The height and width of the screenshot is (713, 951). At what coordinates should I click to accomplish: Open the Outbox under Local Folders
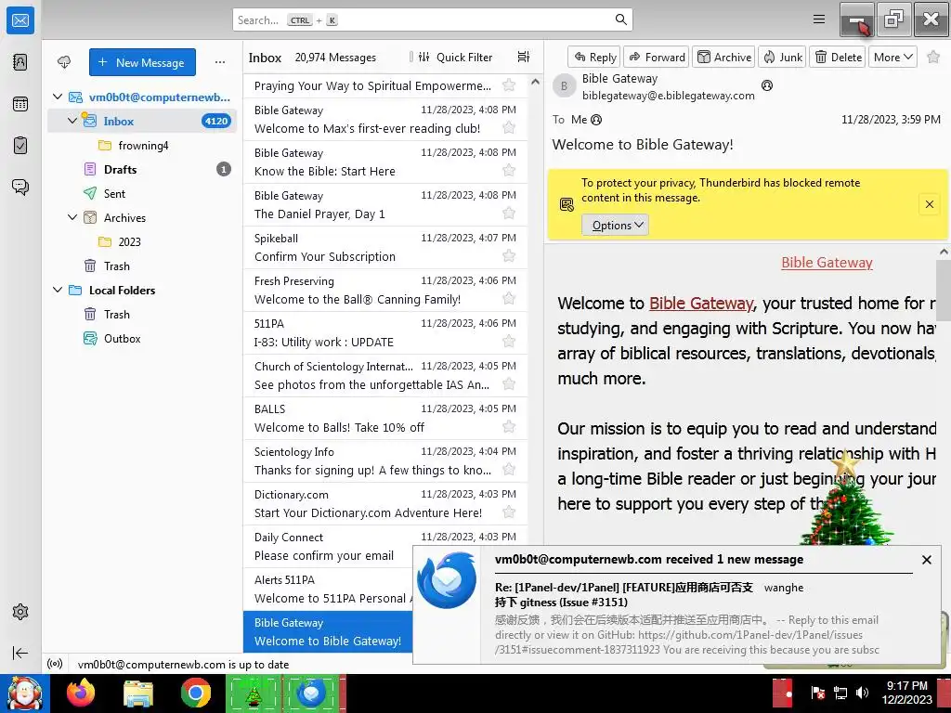[x=142, y=338]
